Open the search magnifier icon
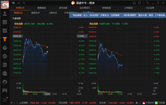This screenshot has width=166, height=105. pyautogui.click(x=24, y=3)
